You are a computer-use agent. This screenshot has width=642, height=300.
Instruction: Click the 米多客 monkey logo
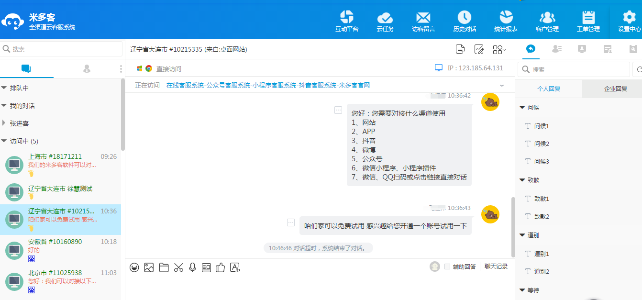pyautogui.click(x=12, y=21)
